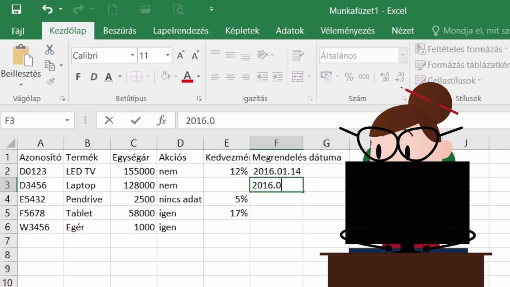
Task: Click the Mondja el search box
Action: (x=471, y=31)
